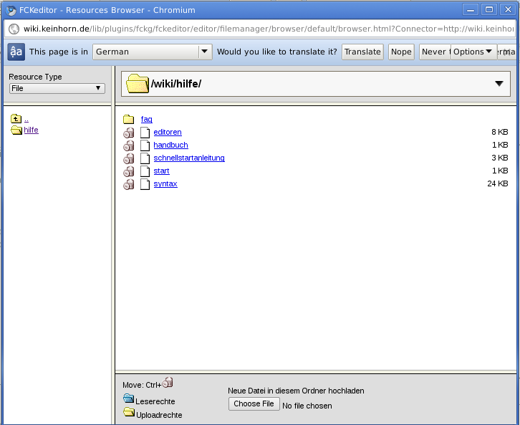Click the trash icon beside schnellstartanleitung
This screenshot has width=520, height=425.
(129, 158)
